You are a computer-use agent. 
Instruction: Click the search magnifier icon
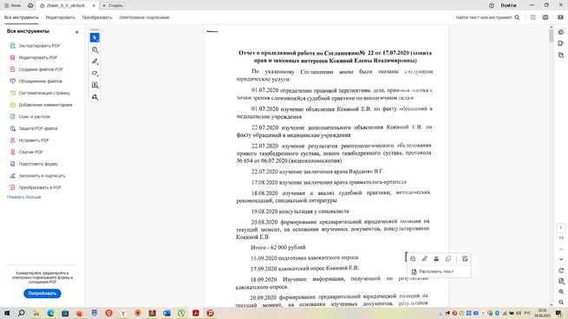[x=517, y=17]
